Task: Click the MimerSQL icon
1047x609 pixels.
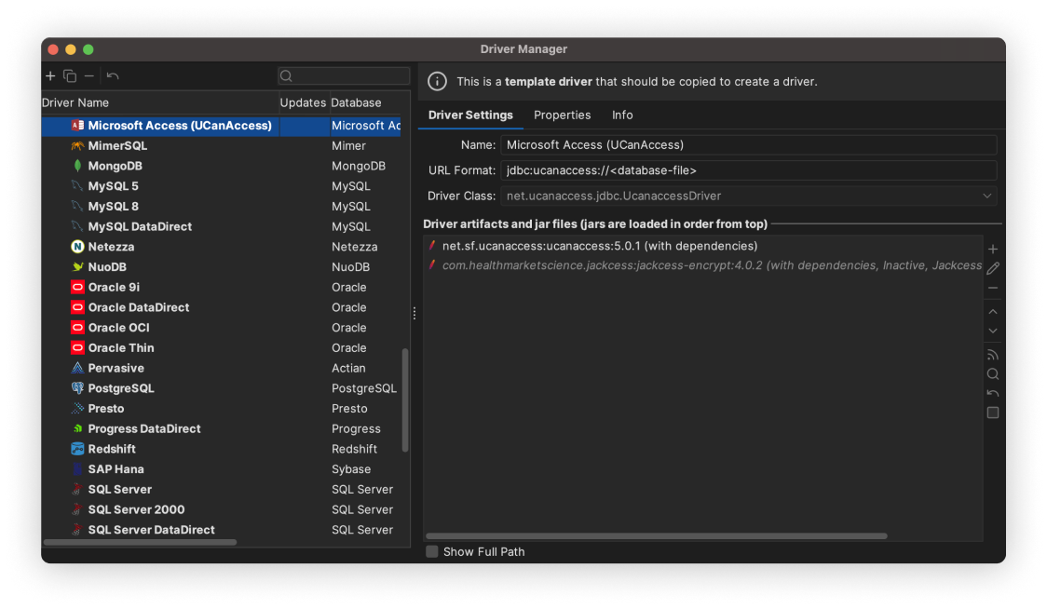Action: coord(77,145)
